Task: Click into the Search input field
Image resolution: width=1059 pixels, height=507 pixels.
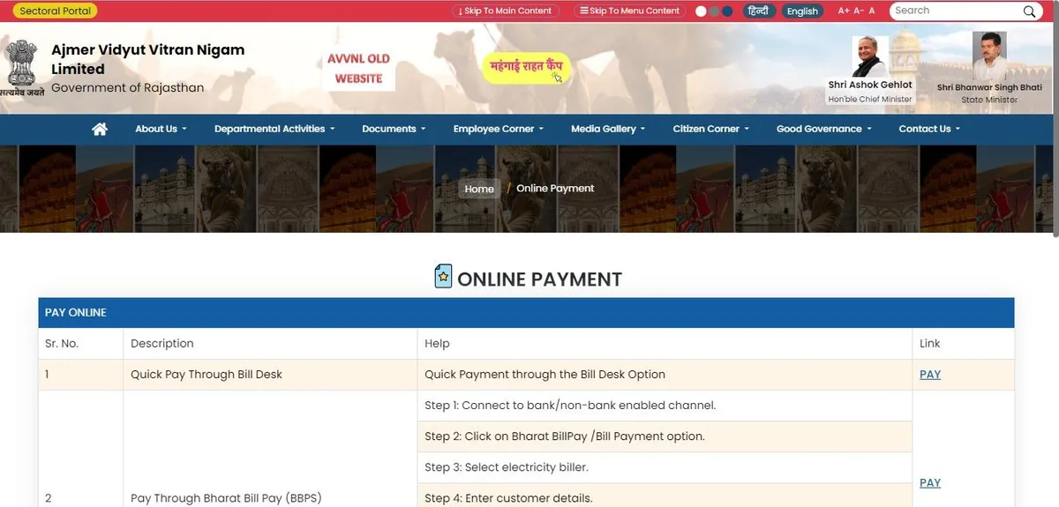Action: click(953, 11)
